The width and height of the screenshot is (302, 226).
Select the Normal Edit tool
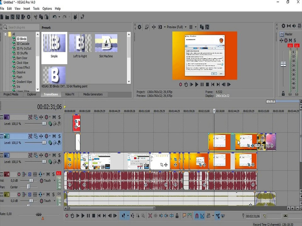coord(123,216)
